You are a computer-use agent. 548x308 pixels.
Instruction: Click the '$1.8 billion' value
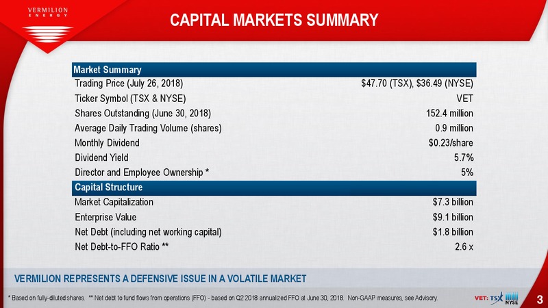pyautogui.click(x=453, y=232)
